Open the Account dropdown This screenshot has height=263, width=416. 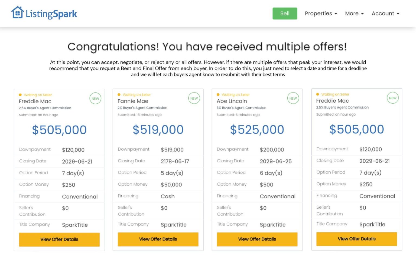(385, 13)
